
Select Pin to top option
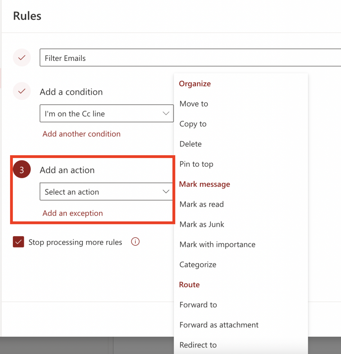pos(196,164)
